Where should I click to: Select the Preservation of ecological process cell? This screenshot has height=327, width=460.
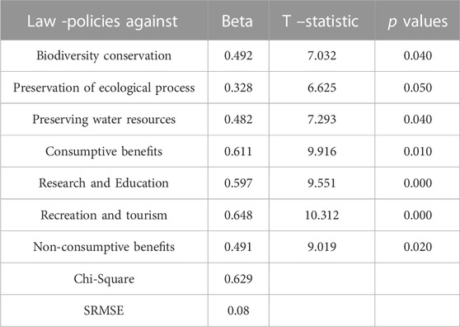(x=104, y=88)
